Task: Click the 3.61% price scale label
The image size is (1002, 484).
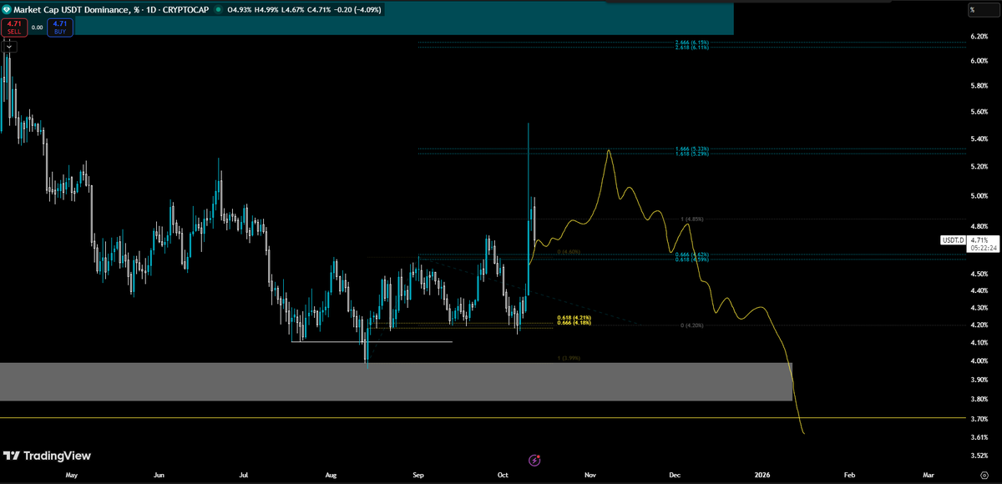Action: [980, 436]
